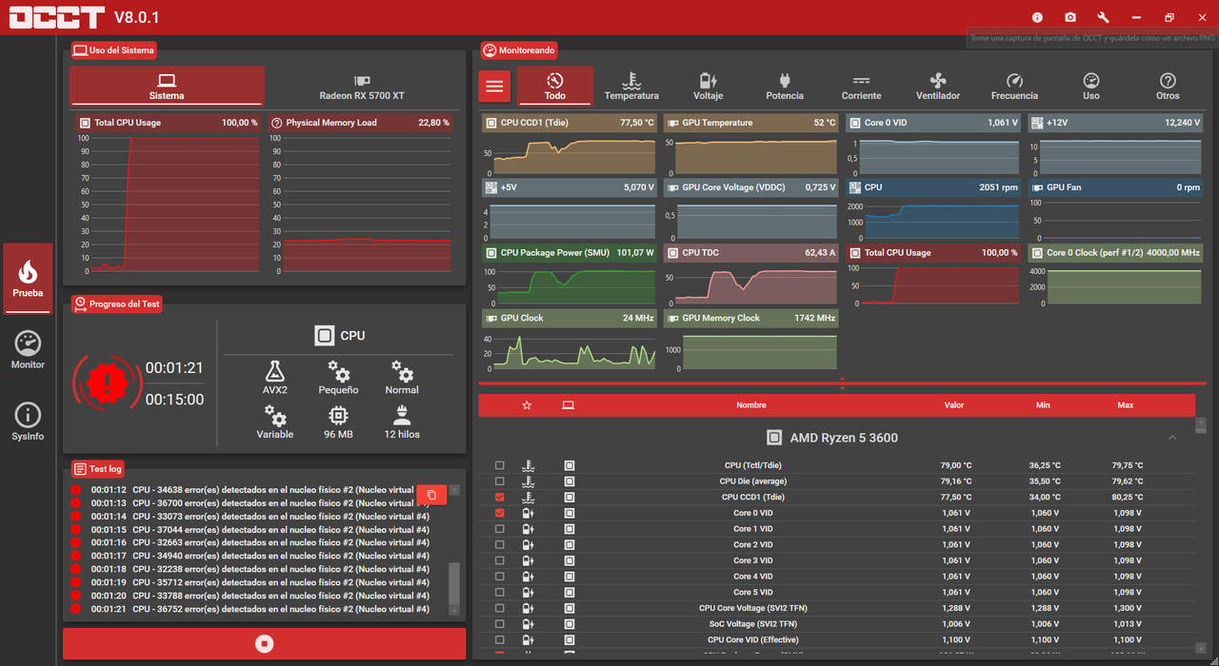1219x666 pixels.
Task: Select the 00:01:21 log entry
Action: [x=261, y=609]
